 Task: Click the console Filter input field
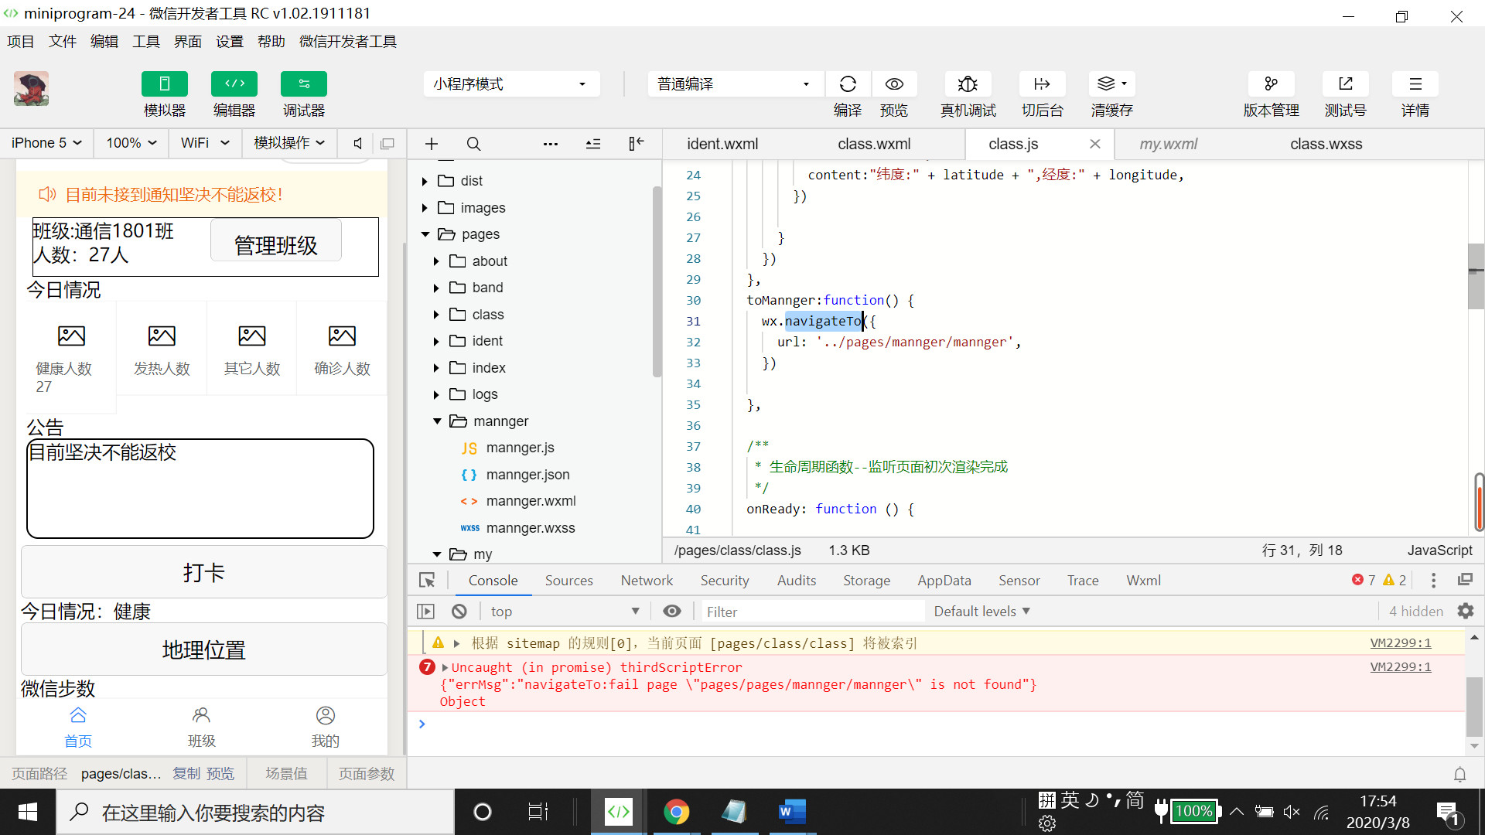click(x=812, y=612)
